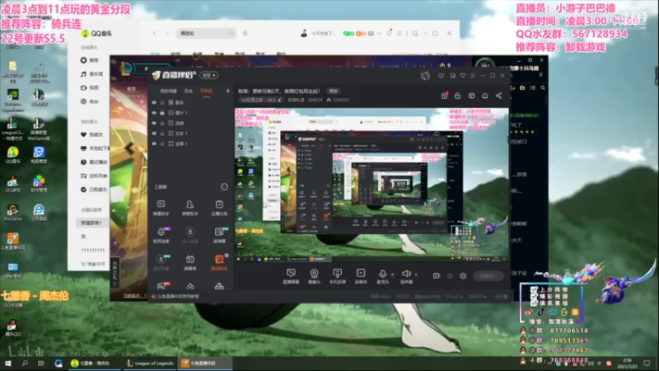The width and height of the screenshot is (659, 371).
Task: Expand microphone options arrow
Action: tap(393, 275)
